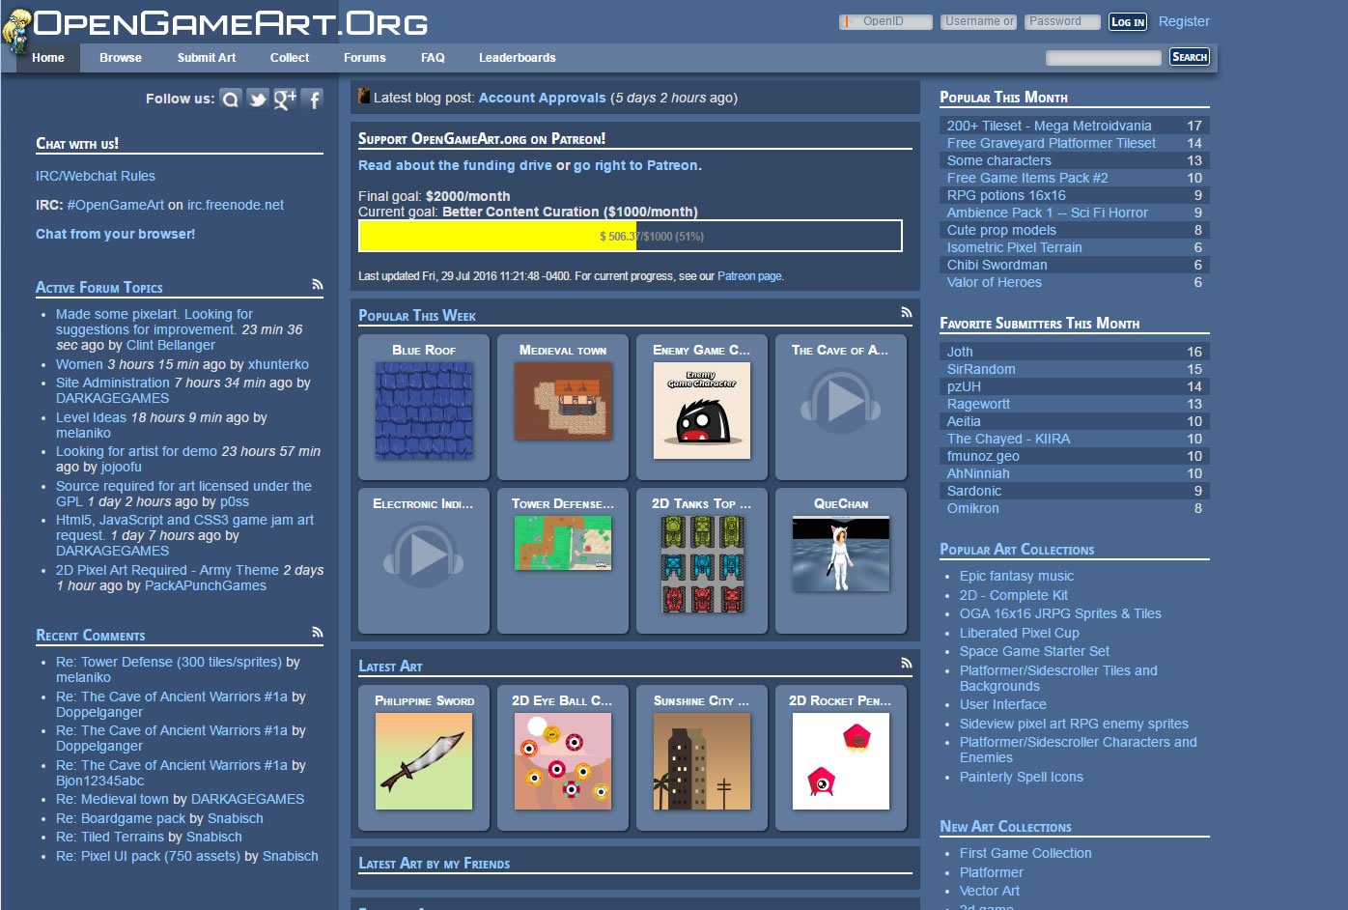
Task: Open the Browse menu
Action: coord(121,58)
